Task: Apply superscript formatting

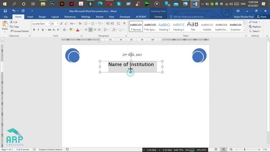Action: pyautogui.click(x=58, y=30)
